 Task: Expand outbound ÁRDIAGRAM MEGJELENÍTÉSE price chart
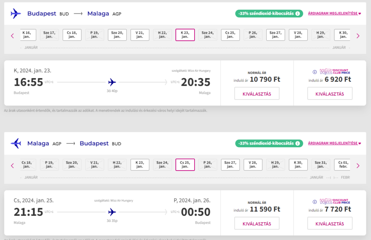point(334,13)
